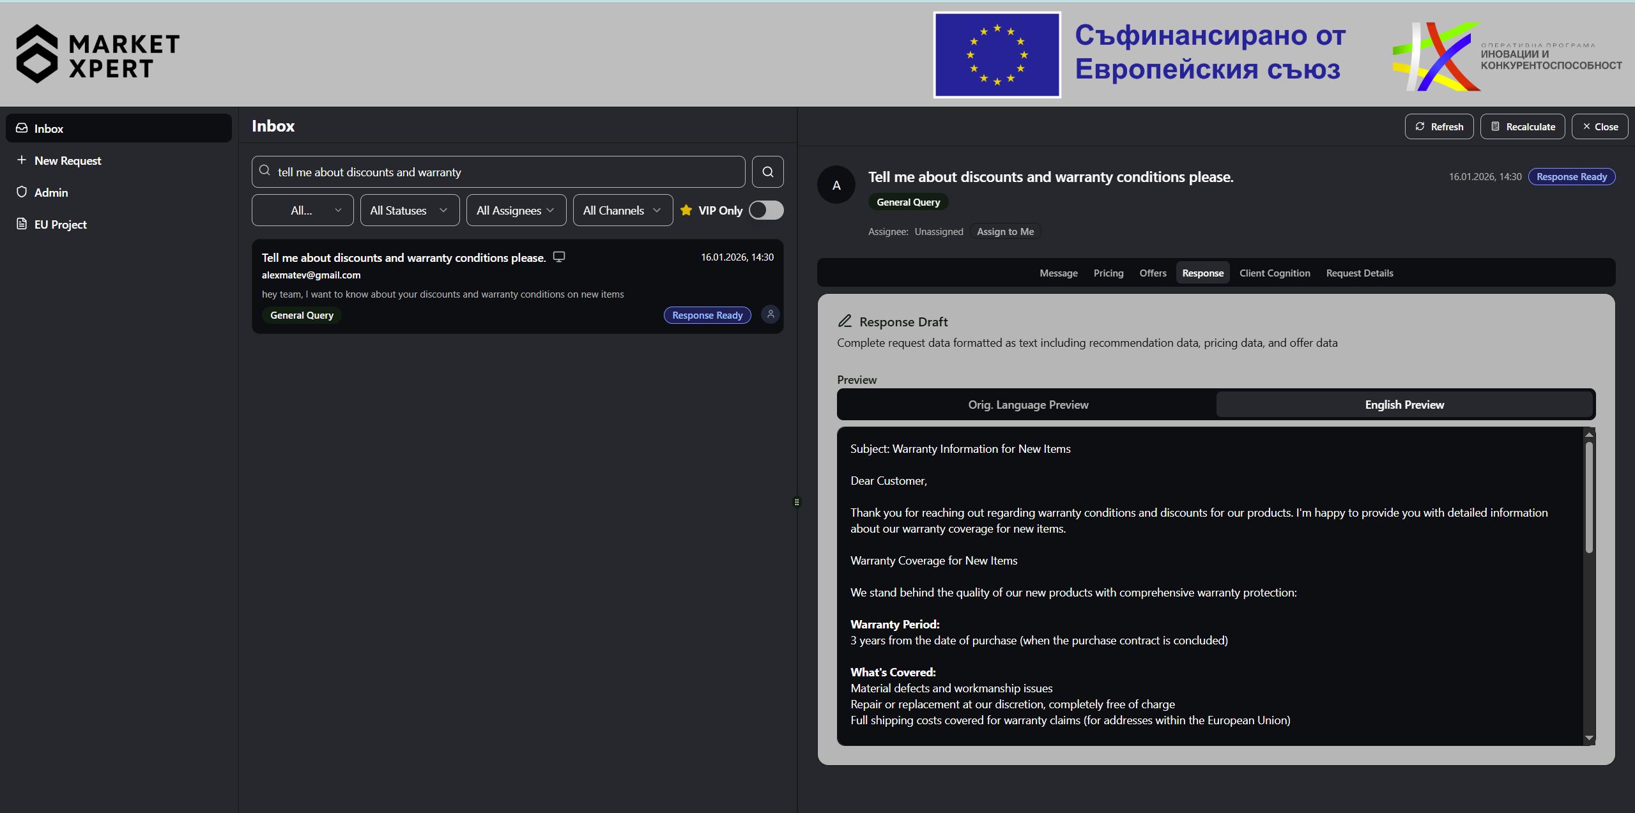This screenshot has width=1635, height=813.
Task: Click the EU Project document icon
Action: (x=22, y=224)
